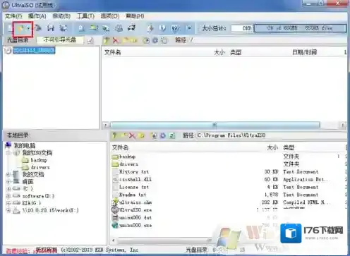Select ultraiso.chm in the file list
This screenshot has width=350, height=256.
pos(135,202)
